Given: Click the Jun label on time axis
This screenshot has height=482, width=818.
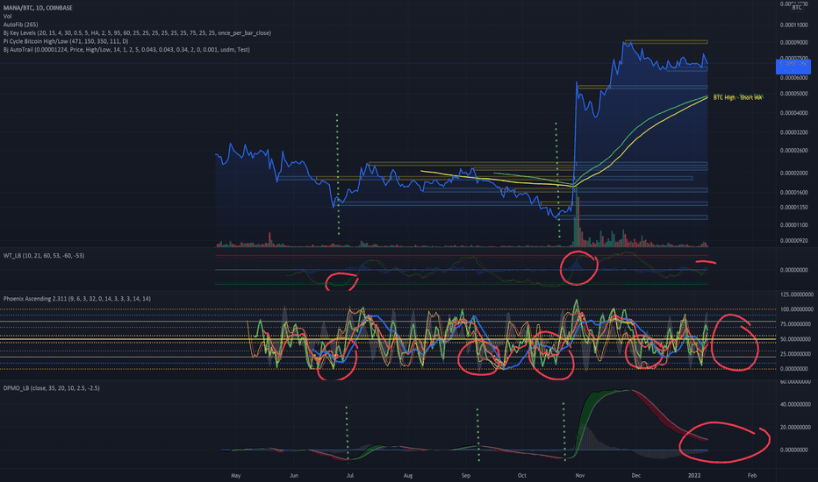Looking at the screenshot, I should click(x=294, y=476).
